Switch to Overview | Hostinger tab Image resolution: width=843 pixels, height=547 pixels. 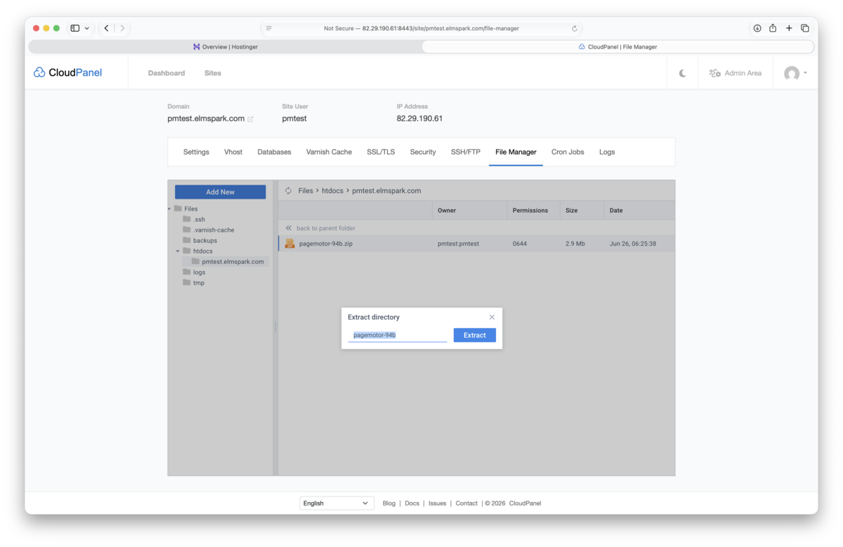coord(225,46)
